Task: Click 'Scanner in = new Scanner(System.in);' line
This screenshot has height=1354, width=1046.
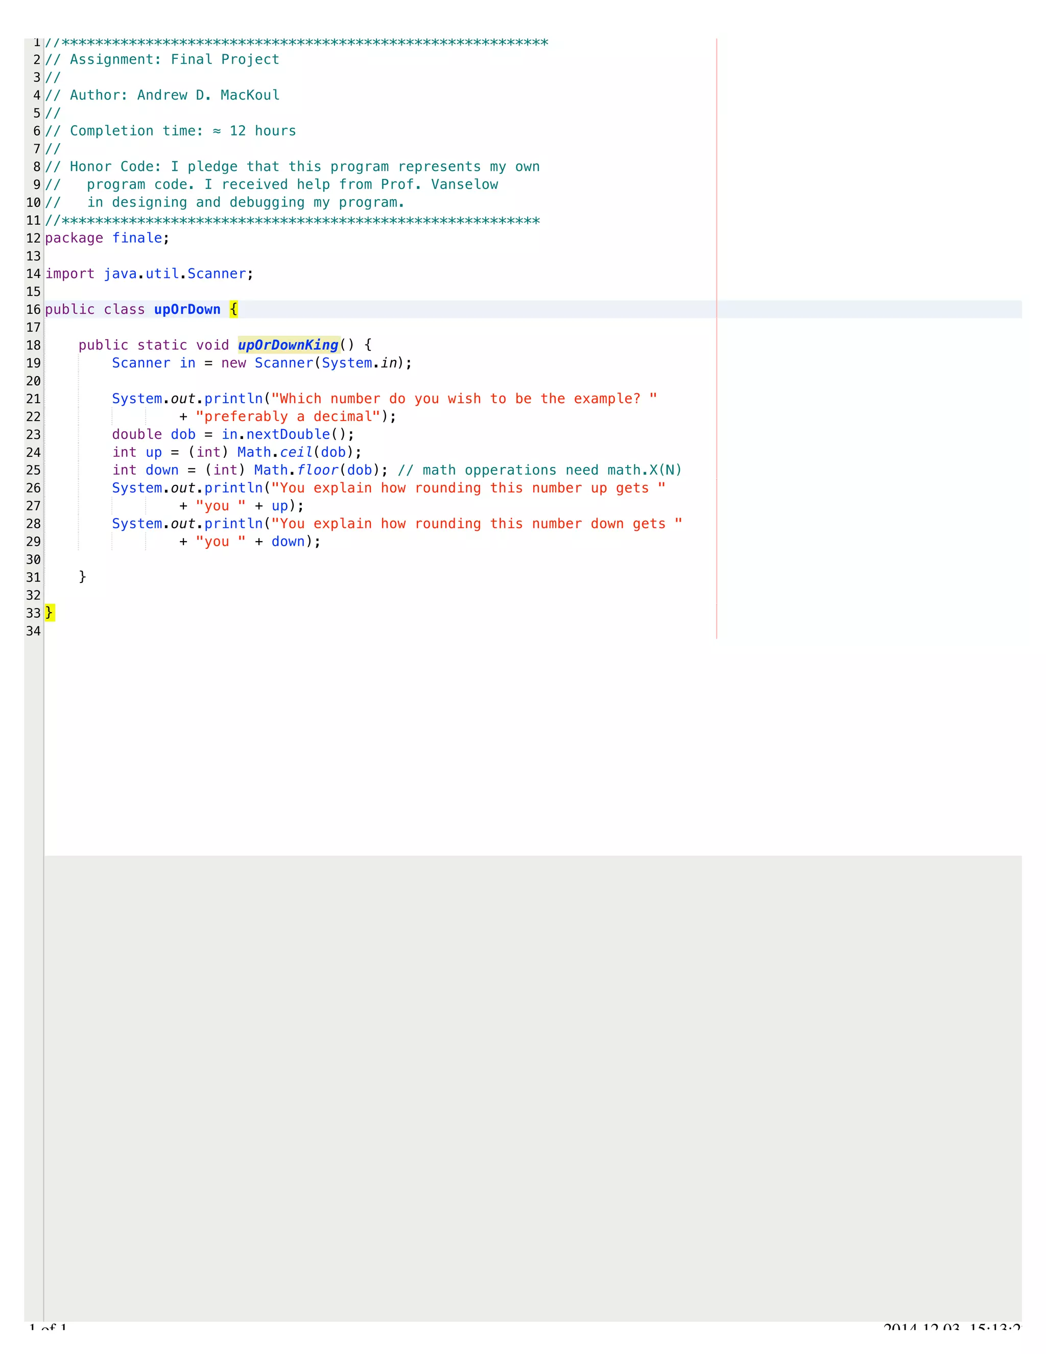Action: [262, 363]
